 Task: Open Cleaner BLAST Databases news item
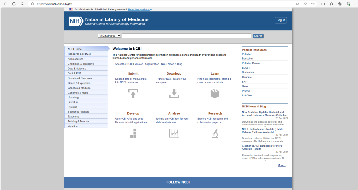tap(262, 147)
